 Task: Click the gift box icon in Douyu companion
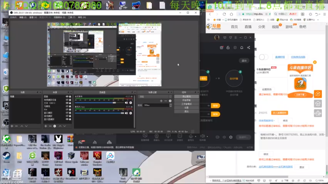(x=221, y=47)
